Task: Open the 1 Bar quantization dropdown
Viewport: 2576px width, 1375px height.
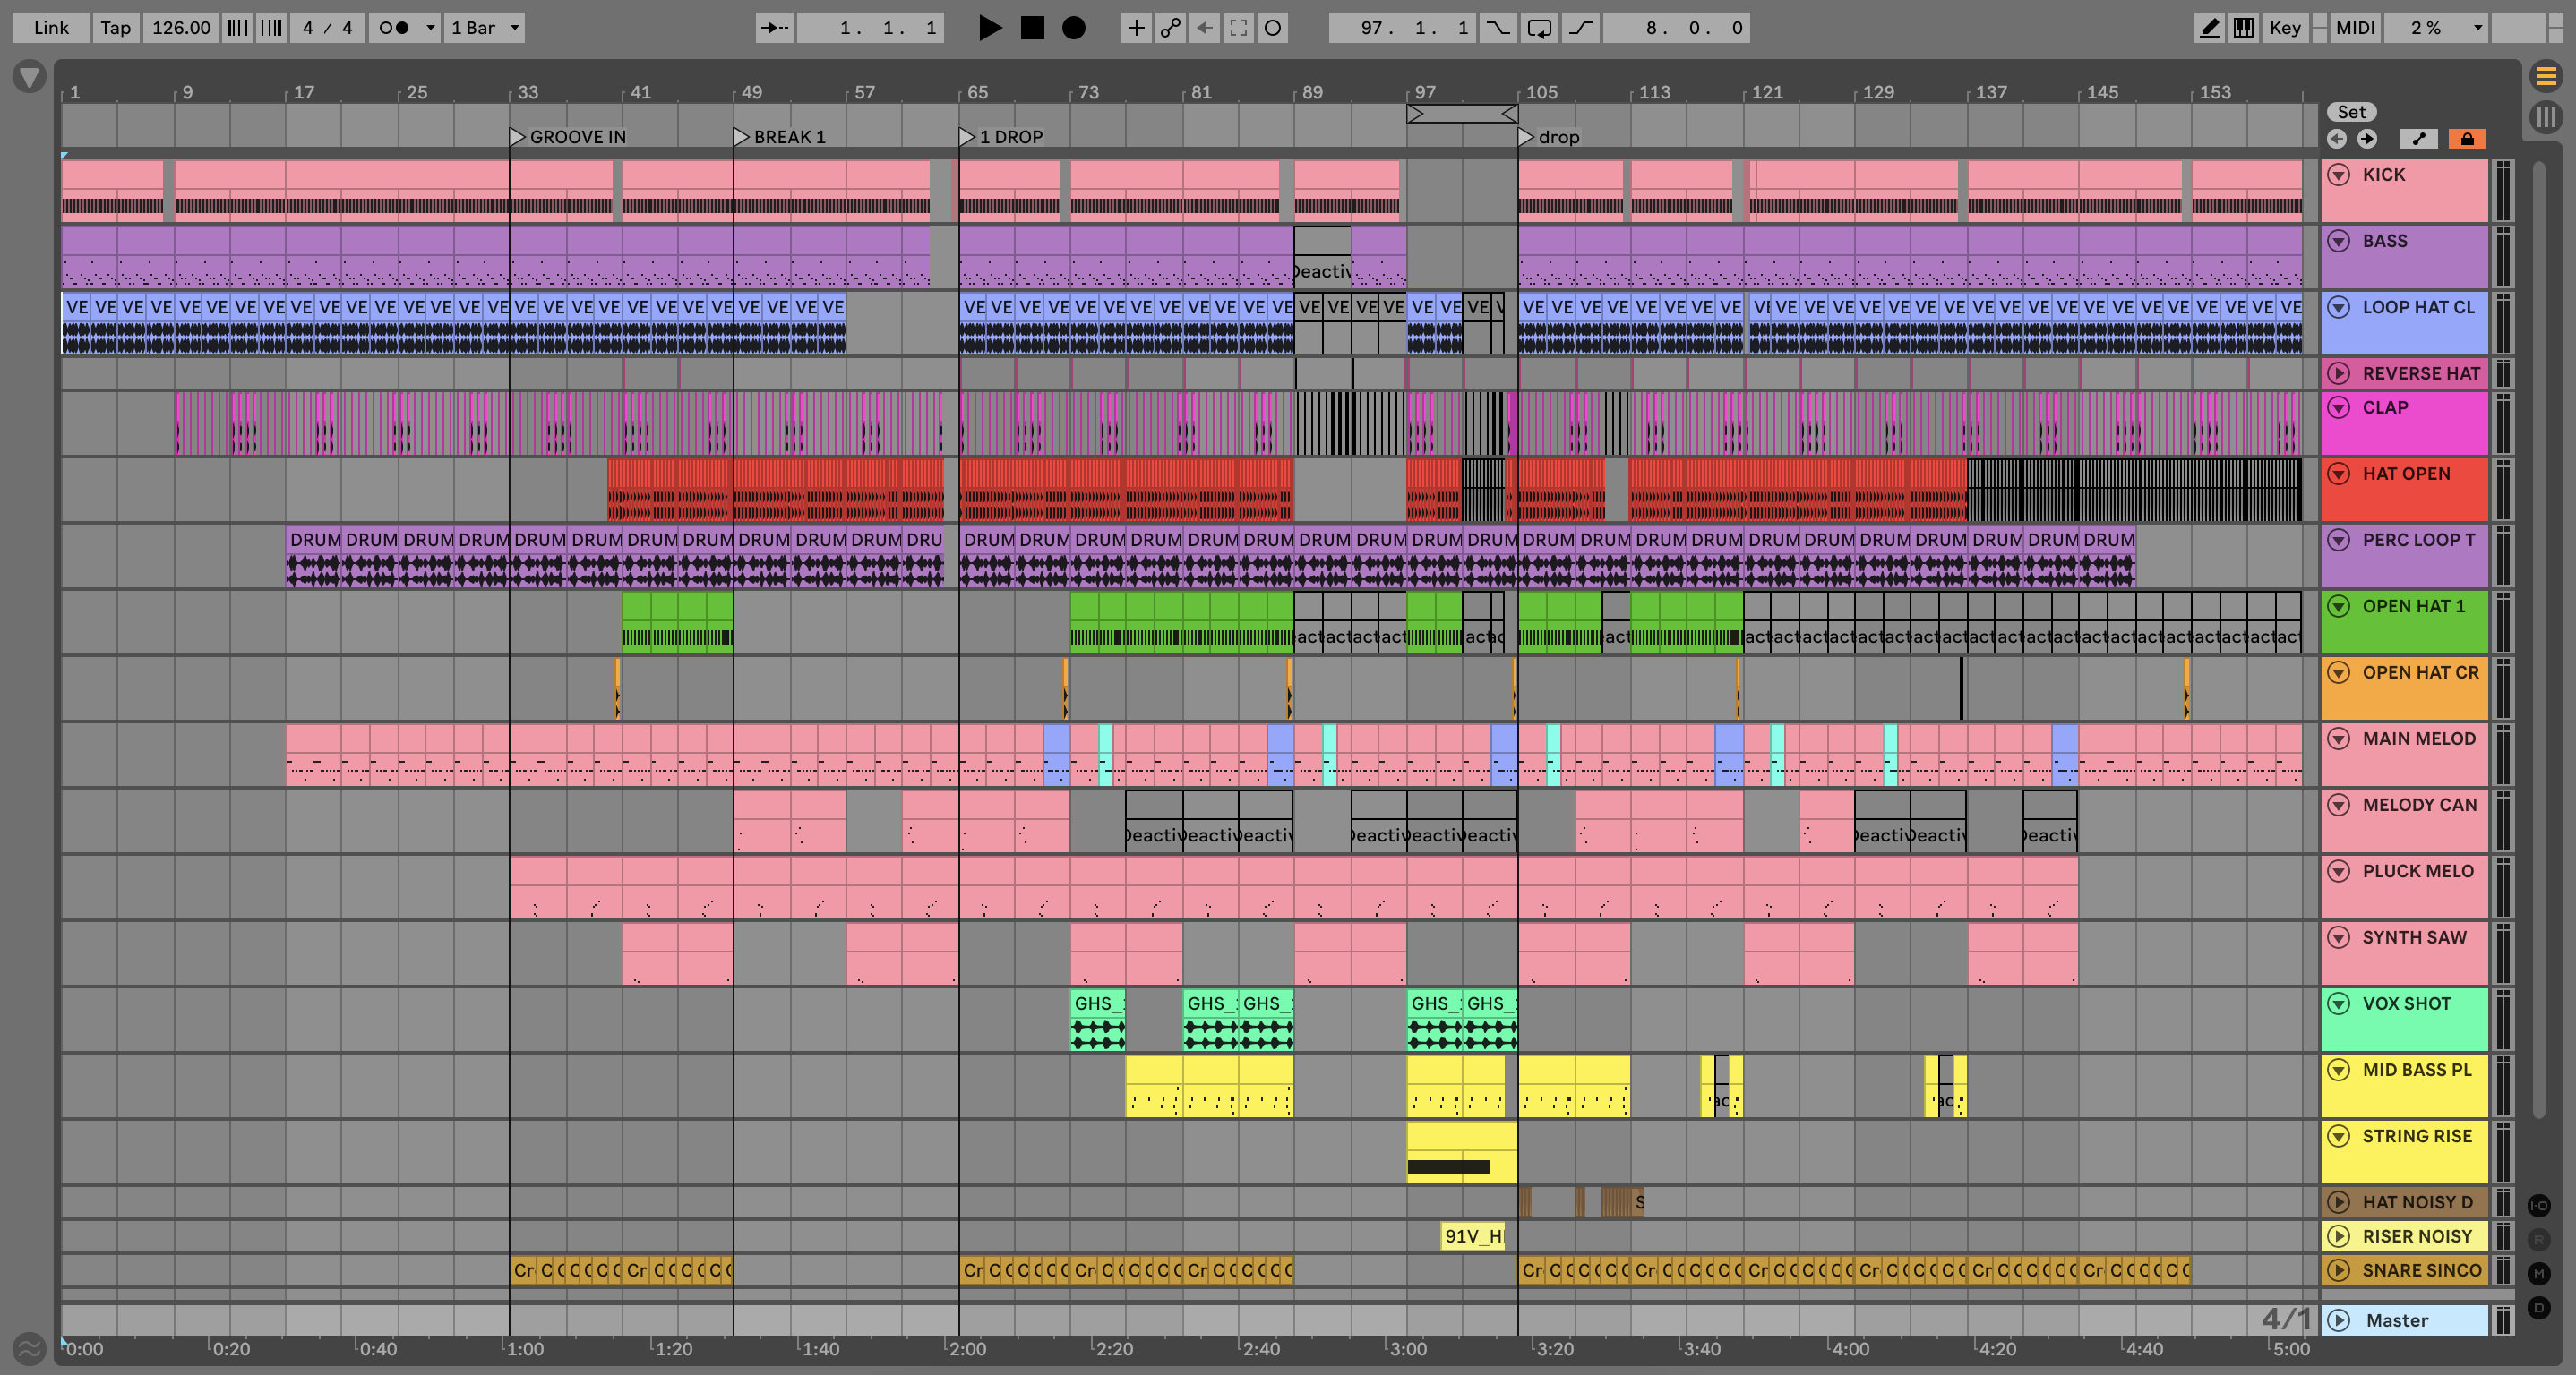Action: [485, 28]
